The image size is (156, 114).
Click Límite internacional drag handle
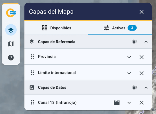coord(32,73)
